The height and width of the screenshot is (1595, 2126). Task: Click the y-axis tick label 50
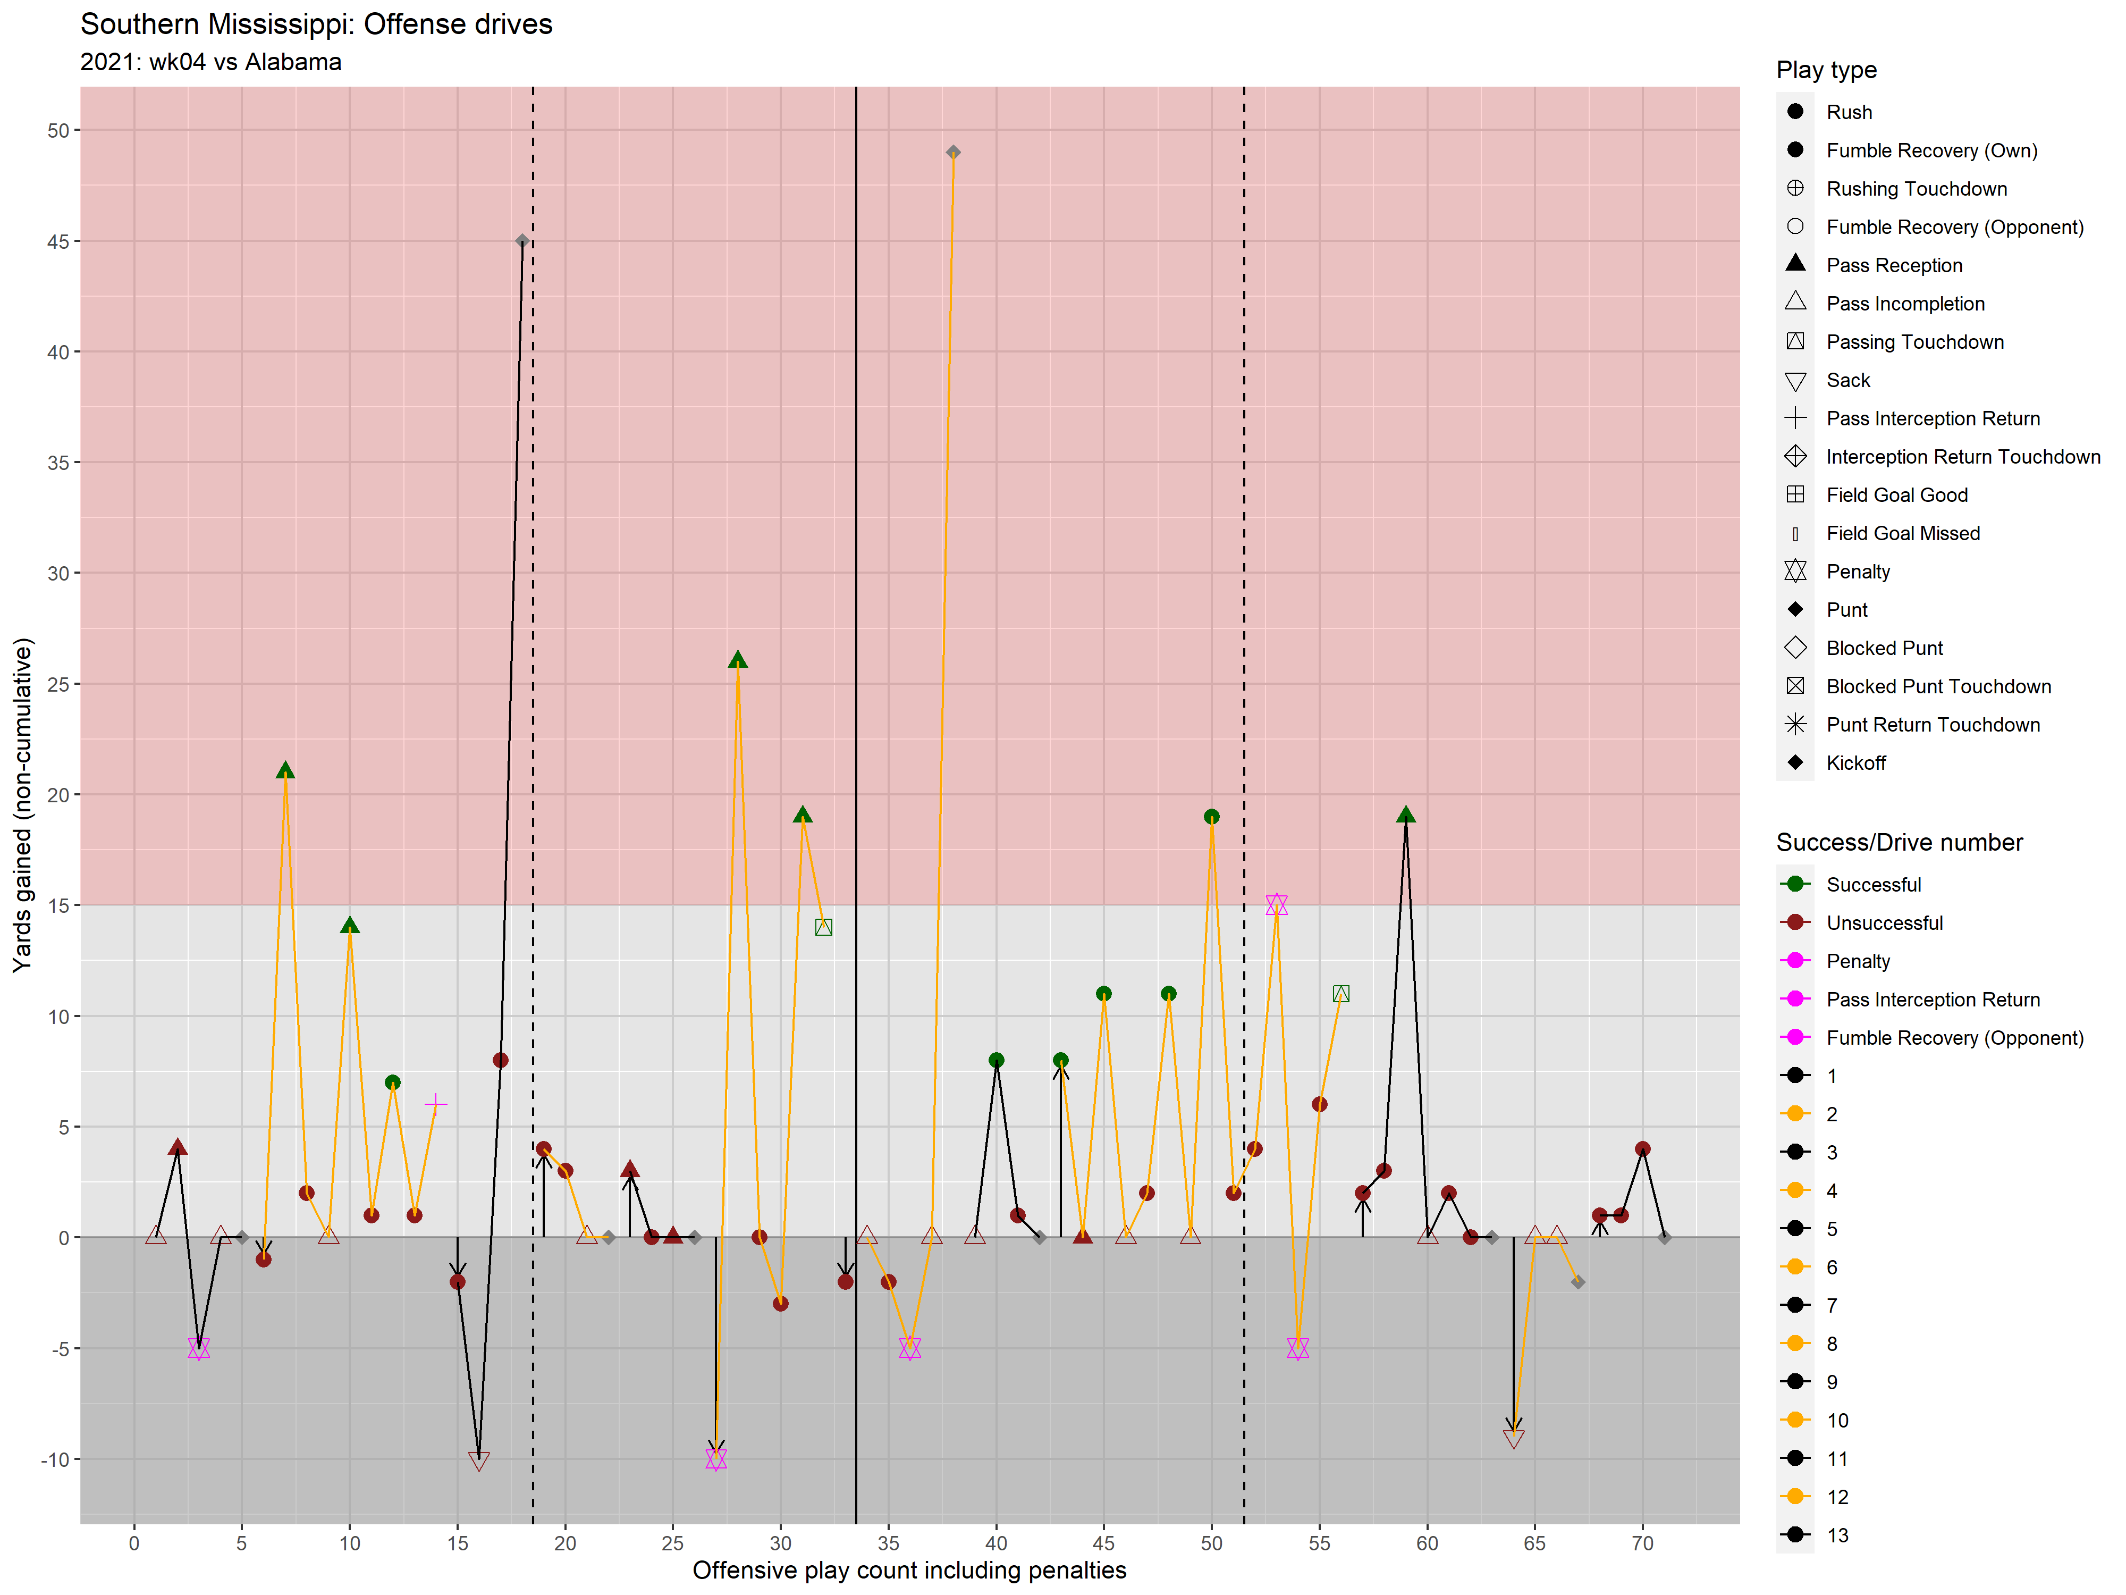pos(58,131)
